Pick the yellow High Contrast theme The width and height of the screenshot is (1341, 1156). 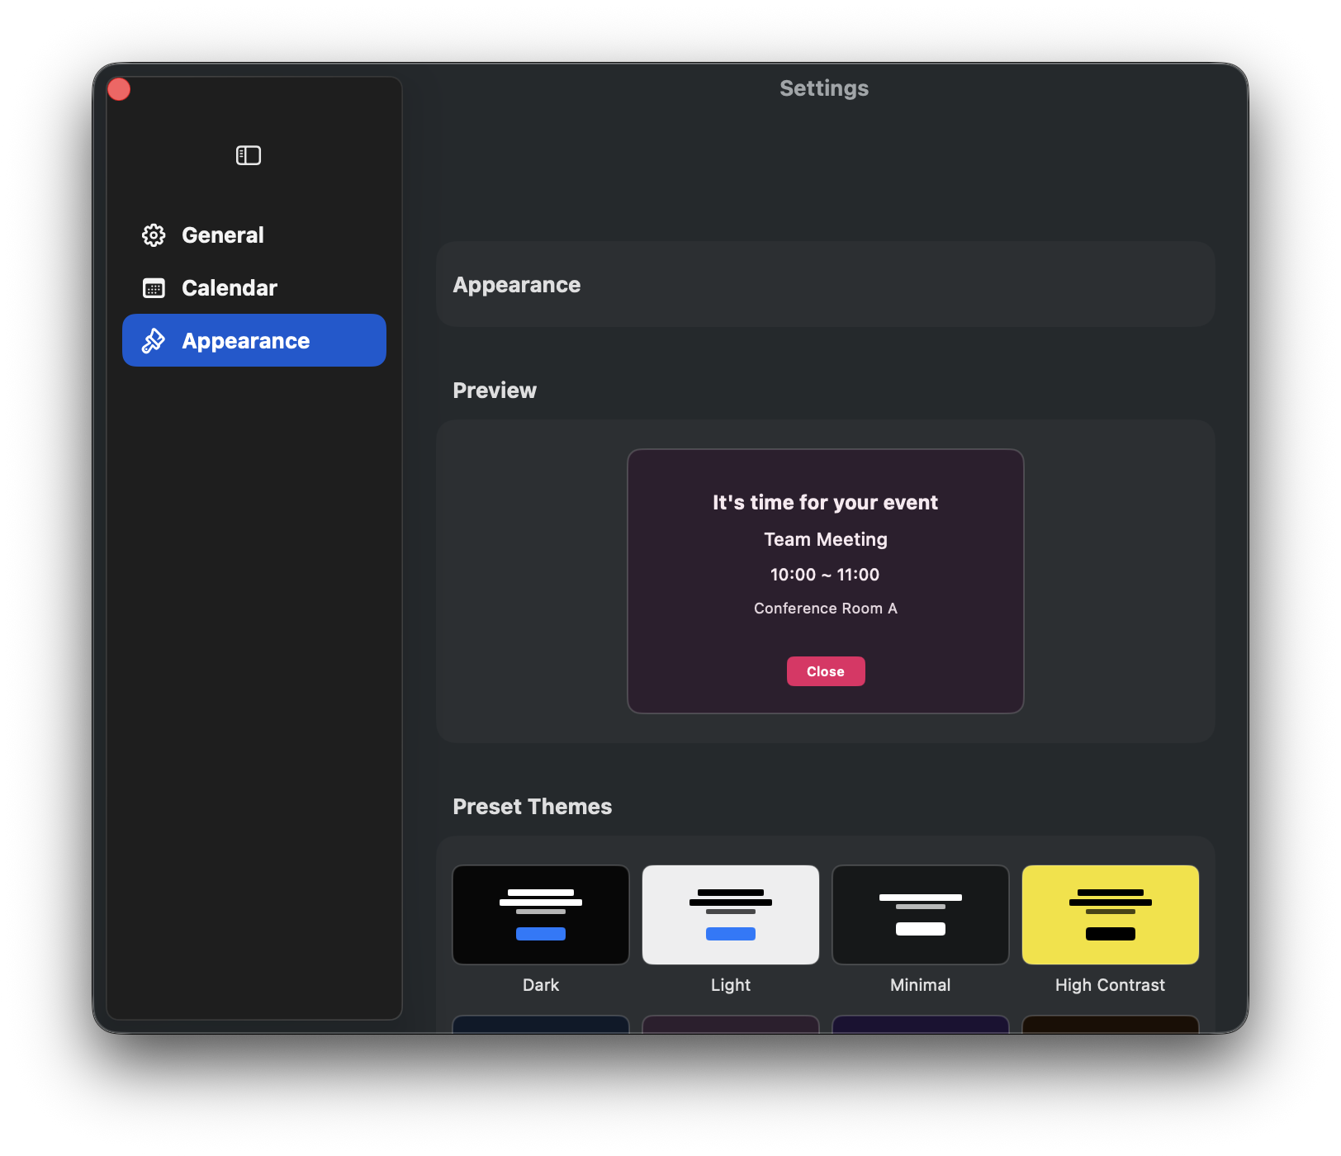1111,915
